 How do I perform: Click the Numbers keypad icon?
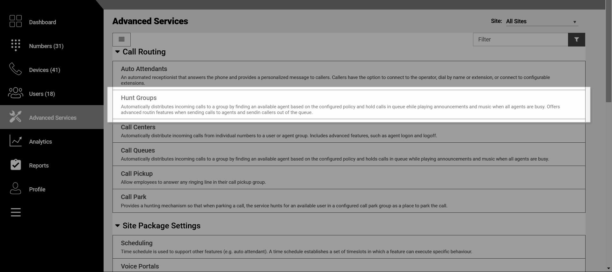(x=15, y=45)
